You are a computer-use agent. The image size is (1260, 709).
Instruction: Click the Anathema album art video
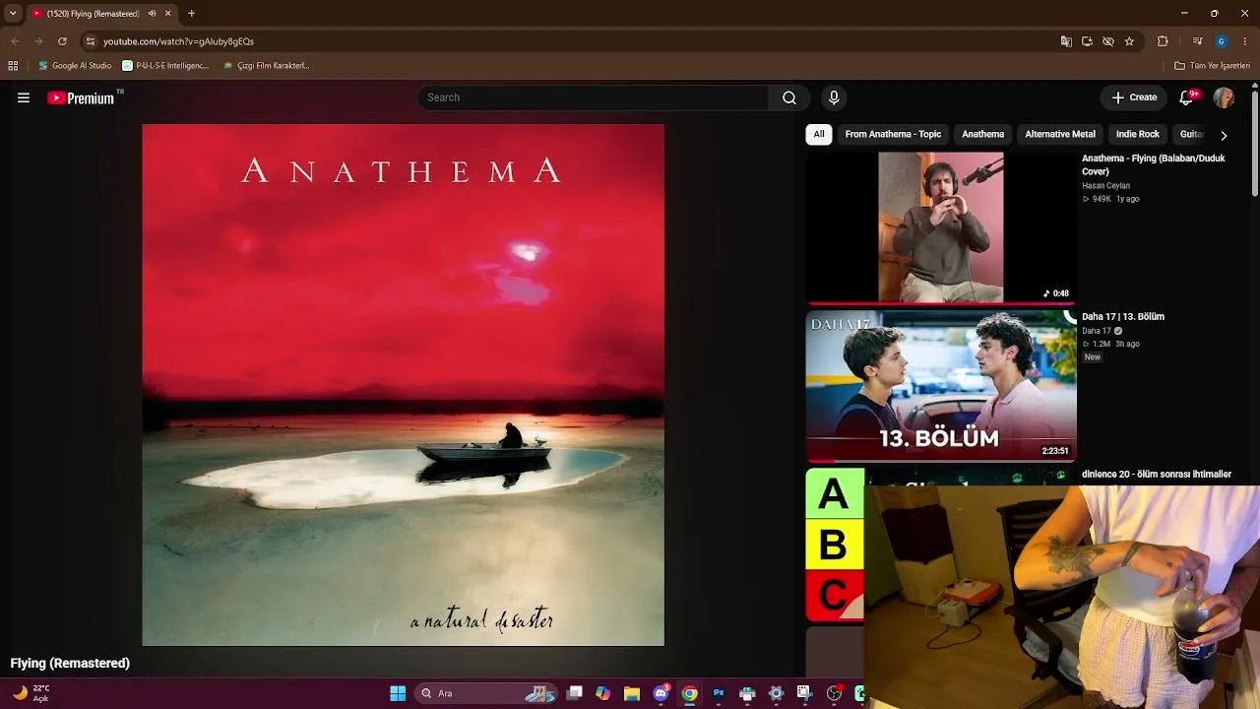[404, 385]
